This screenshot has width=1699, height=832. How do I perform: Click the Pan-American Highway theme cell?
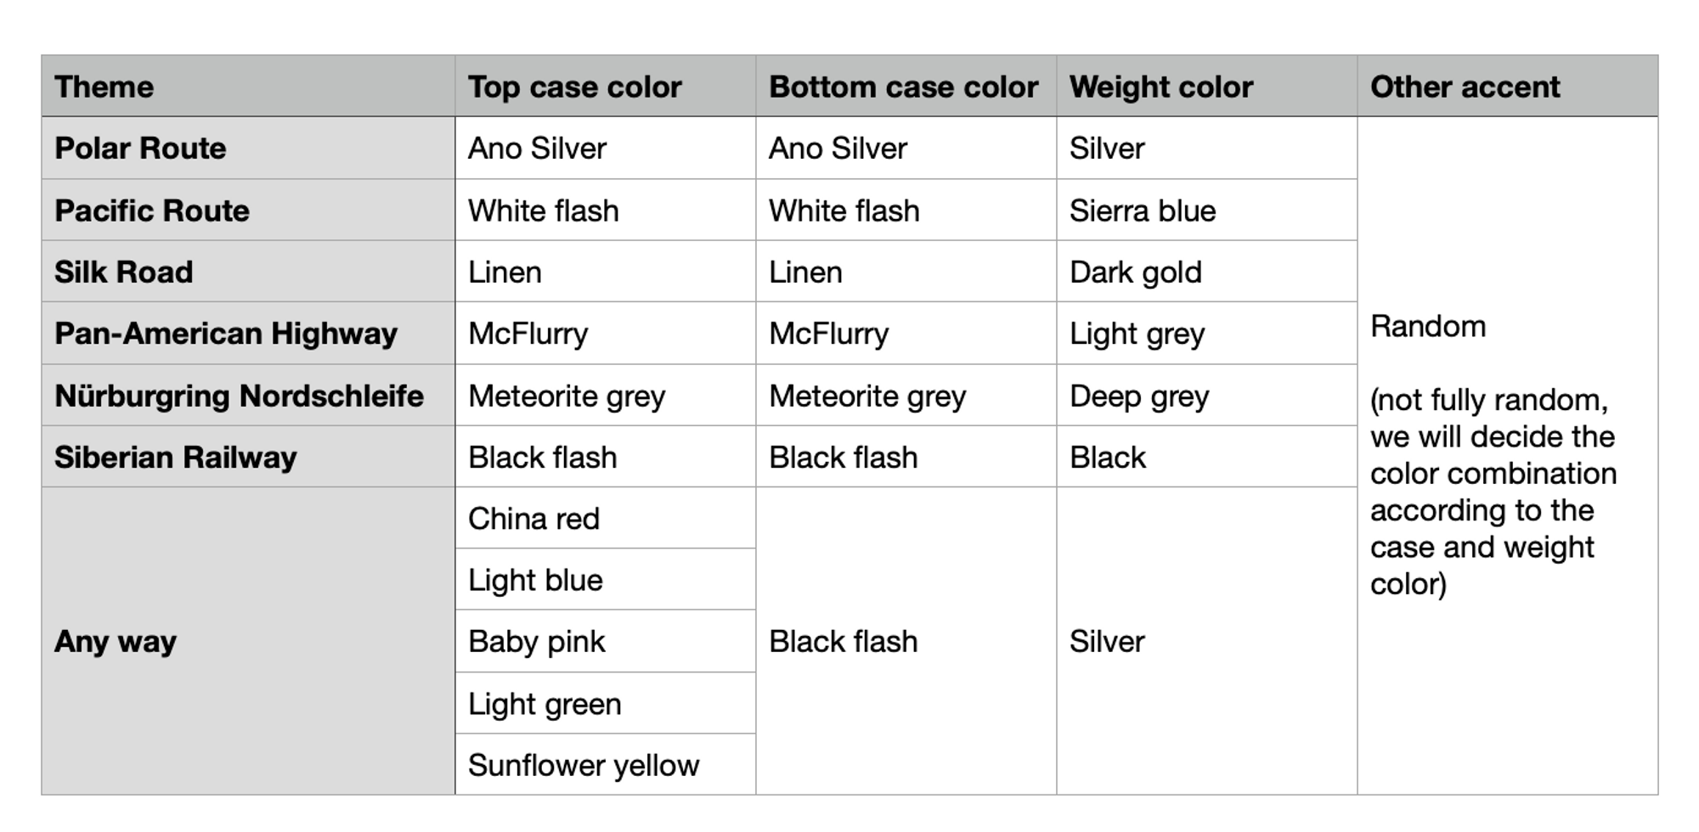[226, 334]
